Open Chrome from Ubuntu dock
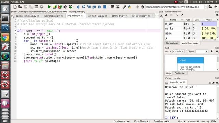Viewport: 219px width, 123px height. [5, 37]
